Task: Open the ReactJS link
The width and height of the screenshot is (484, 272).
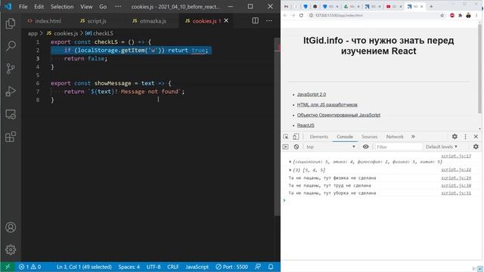Action: pyautogui.click(x=306, y=125)
